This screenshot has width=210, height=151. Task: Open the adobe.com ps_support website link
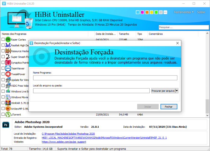pyautogui.click(x=64, y=142)
